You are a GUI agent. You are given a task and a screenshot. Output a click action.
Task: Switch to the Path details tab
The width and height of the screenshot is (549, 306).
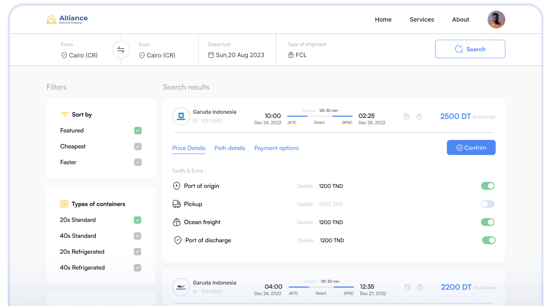[230, 148]
